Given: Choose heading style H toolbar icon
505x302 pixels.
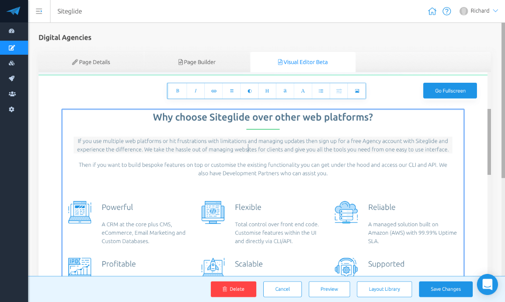Looking at the screenshot, I should (267, 91).
